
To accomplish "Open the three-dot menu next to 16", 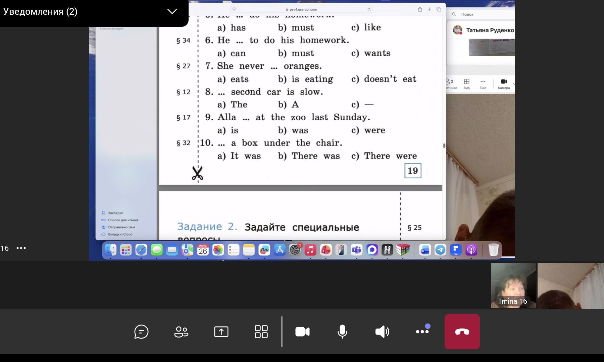I will (x=21, y=248).
